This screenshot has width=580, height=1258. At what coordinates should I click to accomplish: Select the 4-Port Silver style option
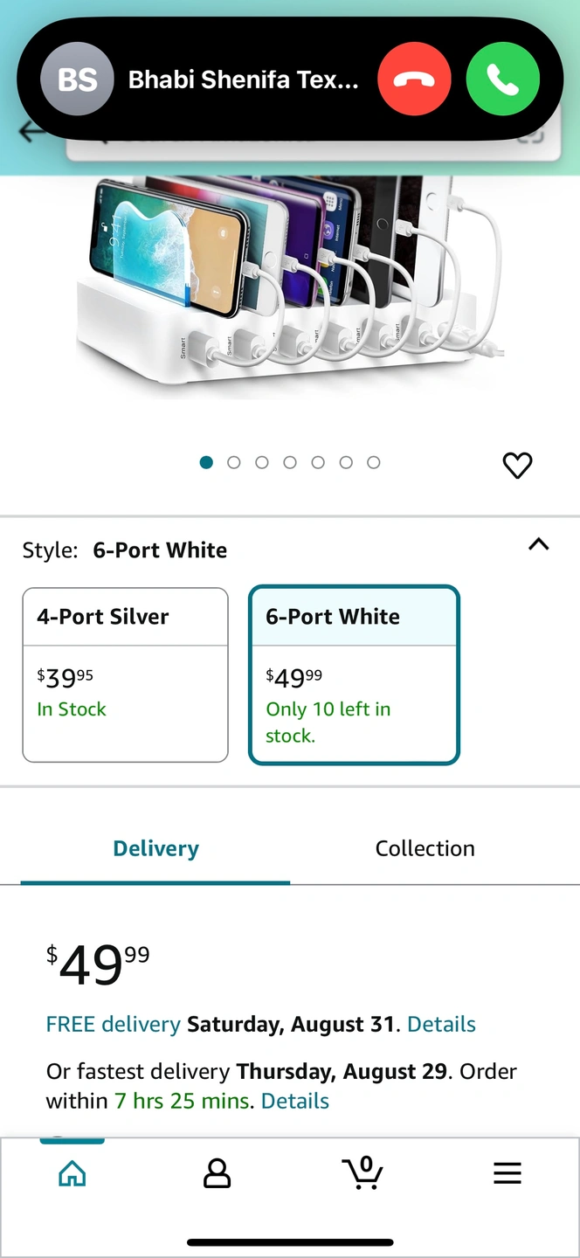coord(125,674)
